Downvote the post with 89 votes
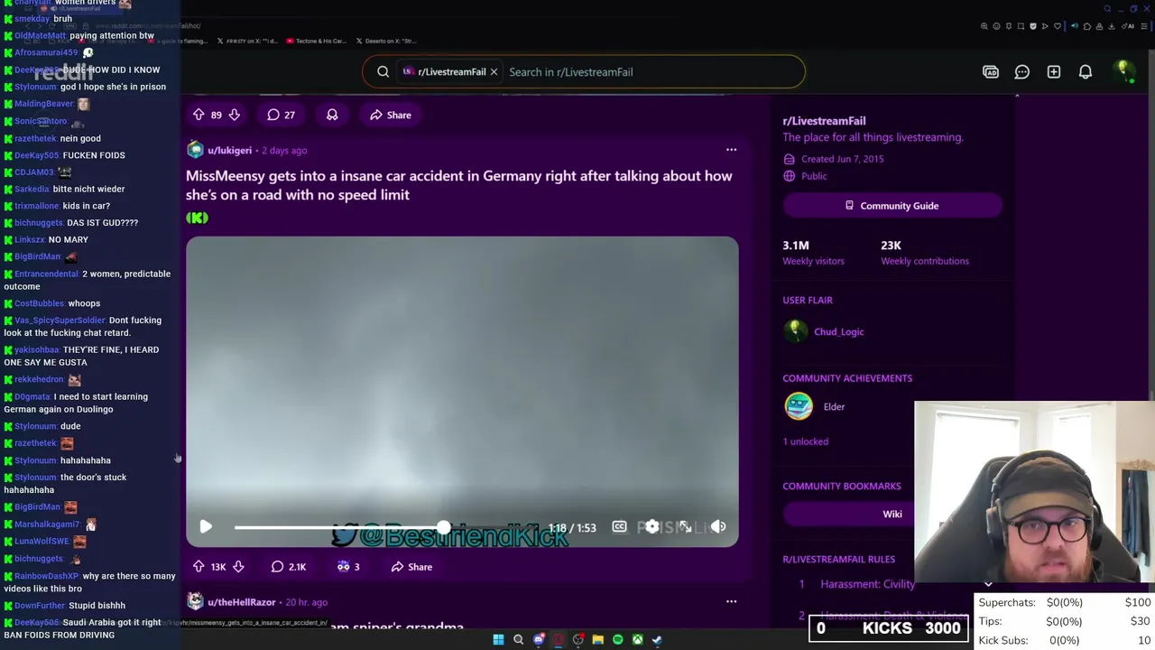 [234, 115]
